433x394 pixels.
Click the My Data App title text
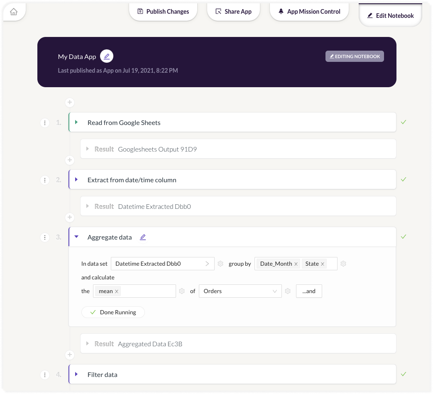[x=77, y=56]
